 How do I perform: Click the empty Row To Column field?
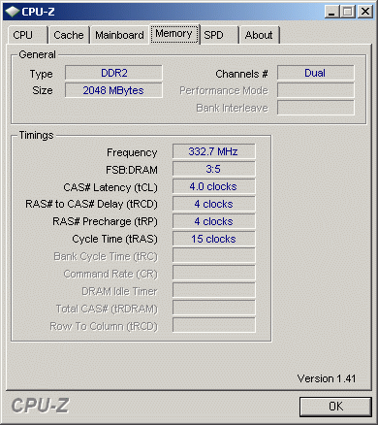coord(214,325)
